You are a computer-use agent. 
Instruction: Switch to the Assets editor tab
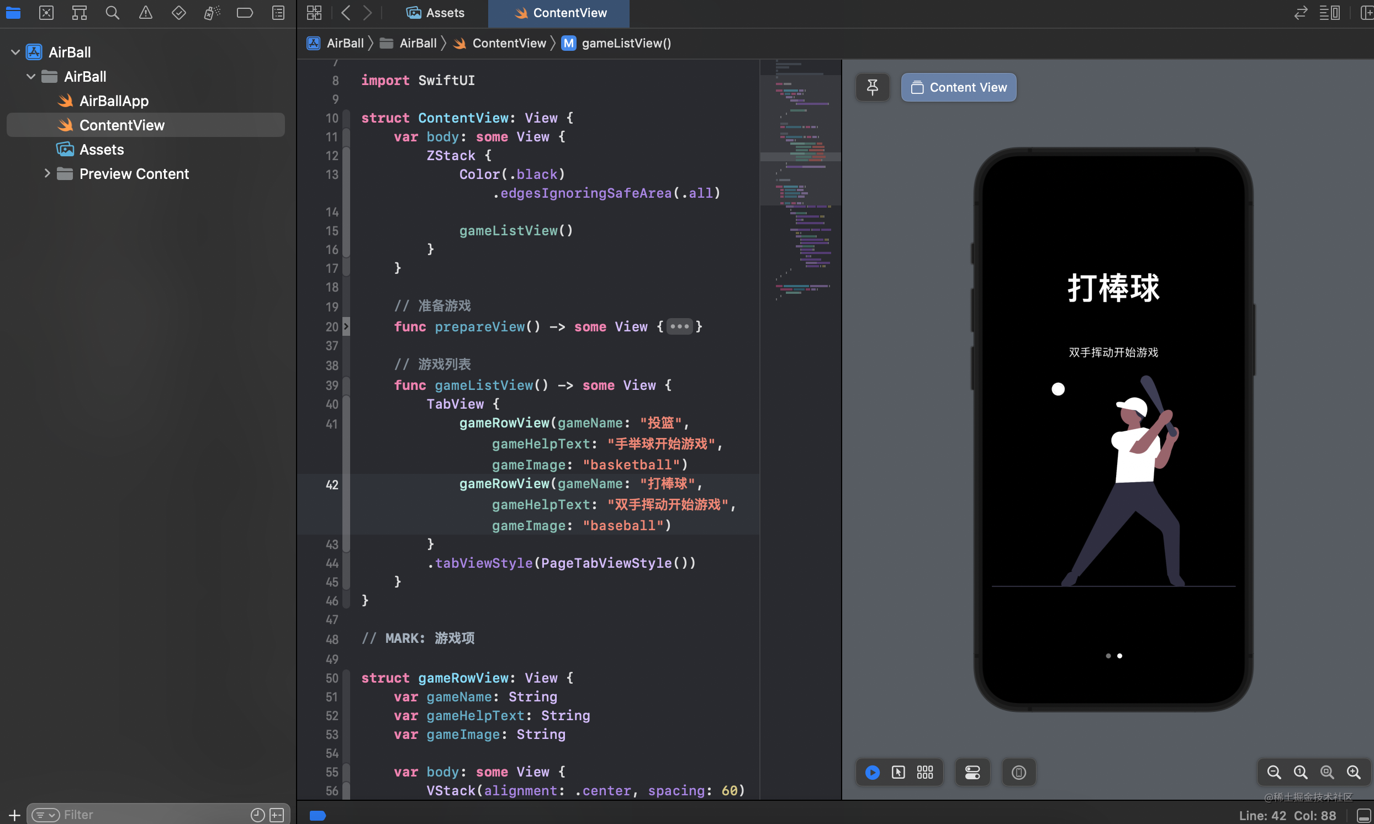point(435,13)
